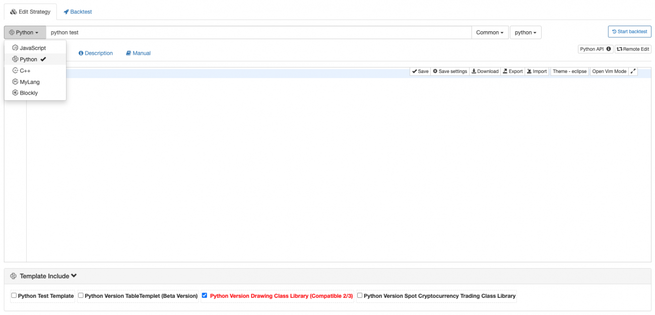Click Start backtest button
Viewport: 655px width, 315px height.
click(629, 32)
